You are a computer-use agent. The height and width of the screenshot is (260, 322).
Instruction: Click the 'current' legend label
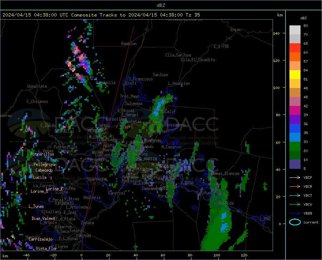(x=311, y=222)
